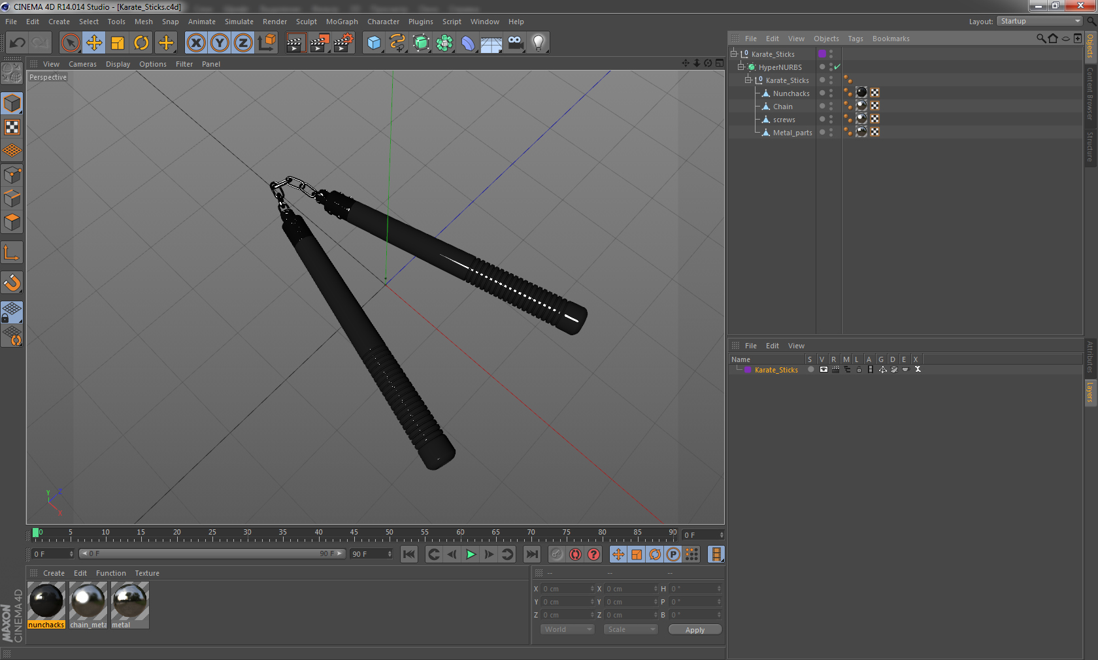
Task: Go to end of animation
Action: pos(533,554)
